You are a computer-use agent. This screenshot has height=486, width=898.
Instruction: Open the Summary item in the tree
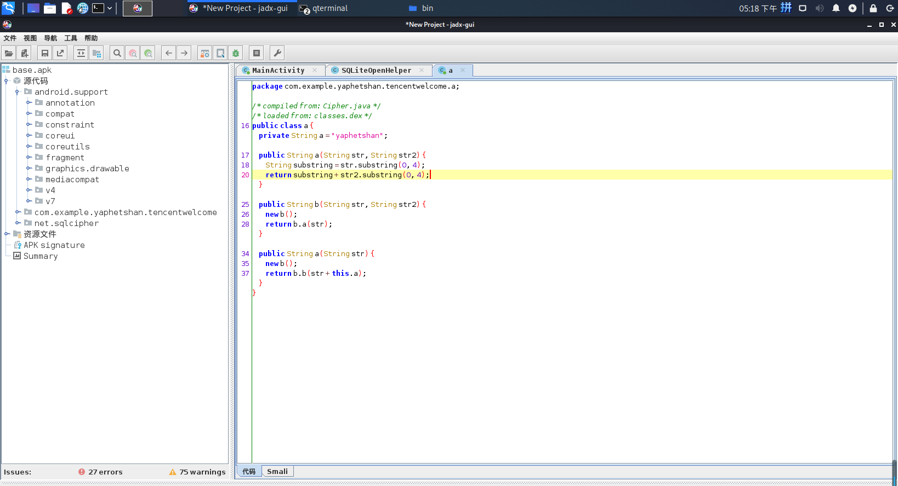[x=40, y=256]
